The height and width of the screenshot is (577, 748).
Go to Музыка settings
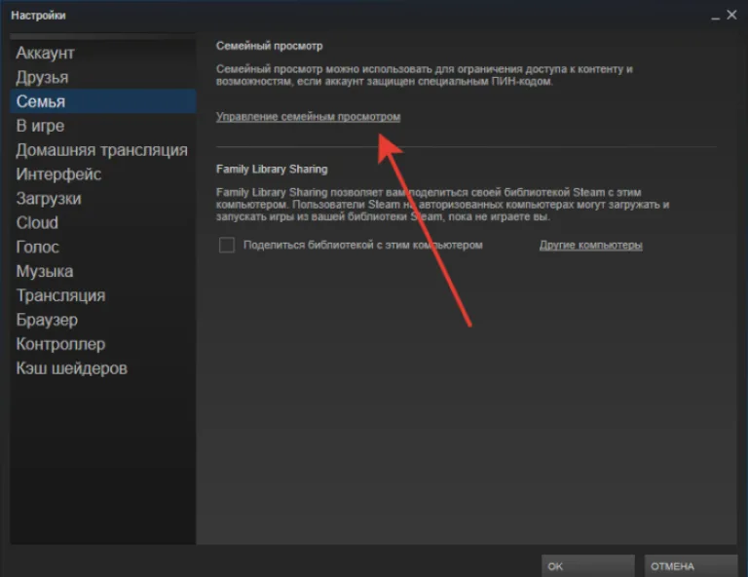tap(45, 272)
